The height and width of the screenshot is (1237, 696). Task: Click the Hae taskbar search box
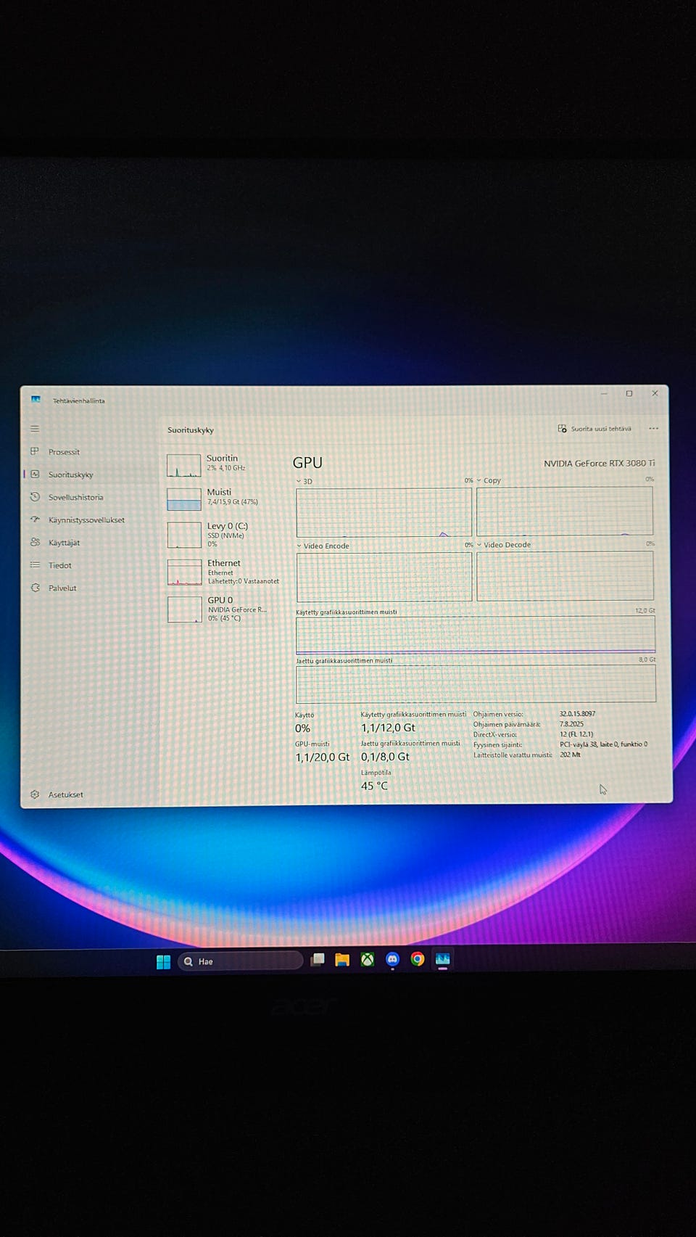pos(240,961)
